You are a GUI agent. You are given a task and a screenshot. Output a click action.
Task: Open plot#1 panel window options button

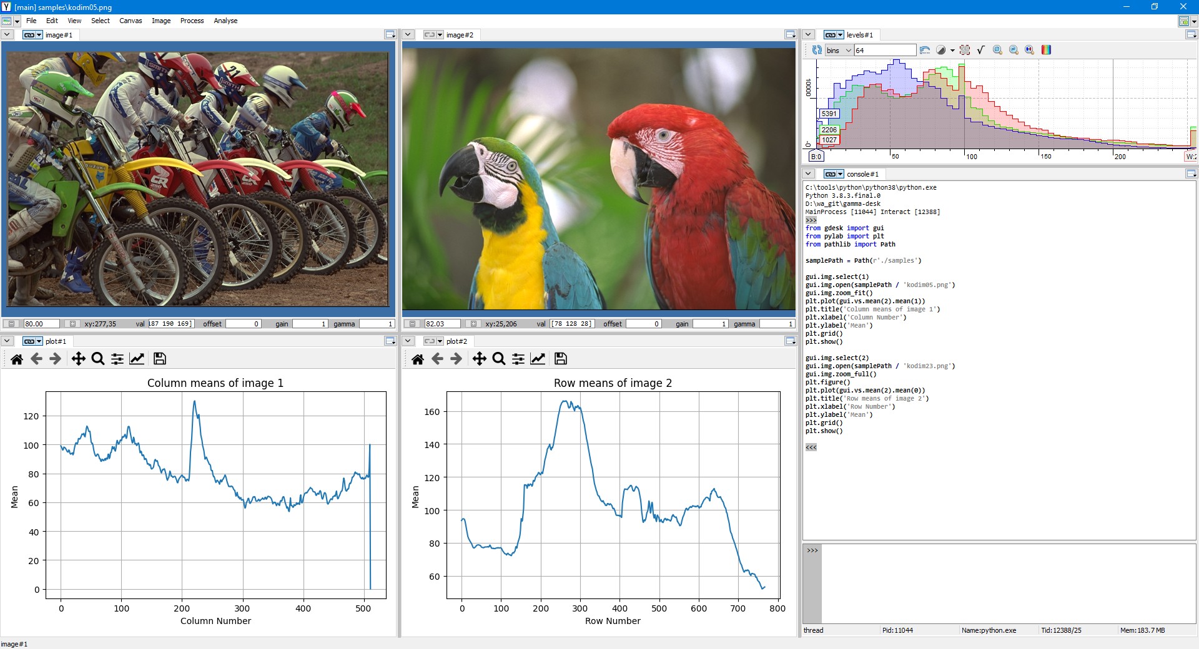(x=390, y=341)
